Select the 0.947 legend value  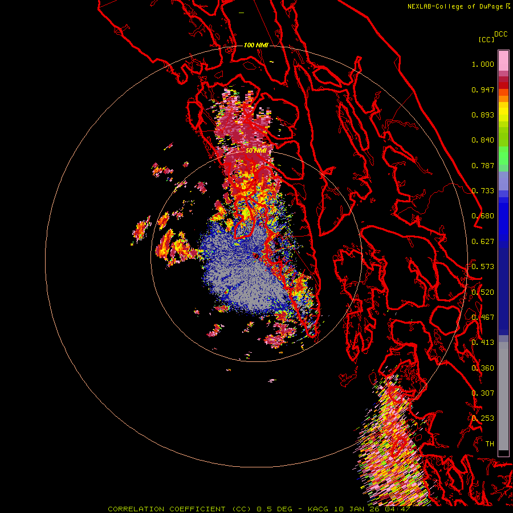pos(483,89)
